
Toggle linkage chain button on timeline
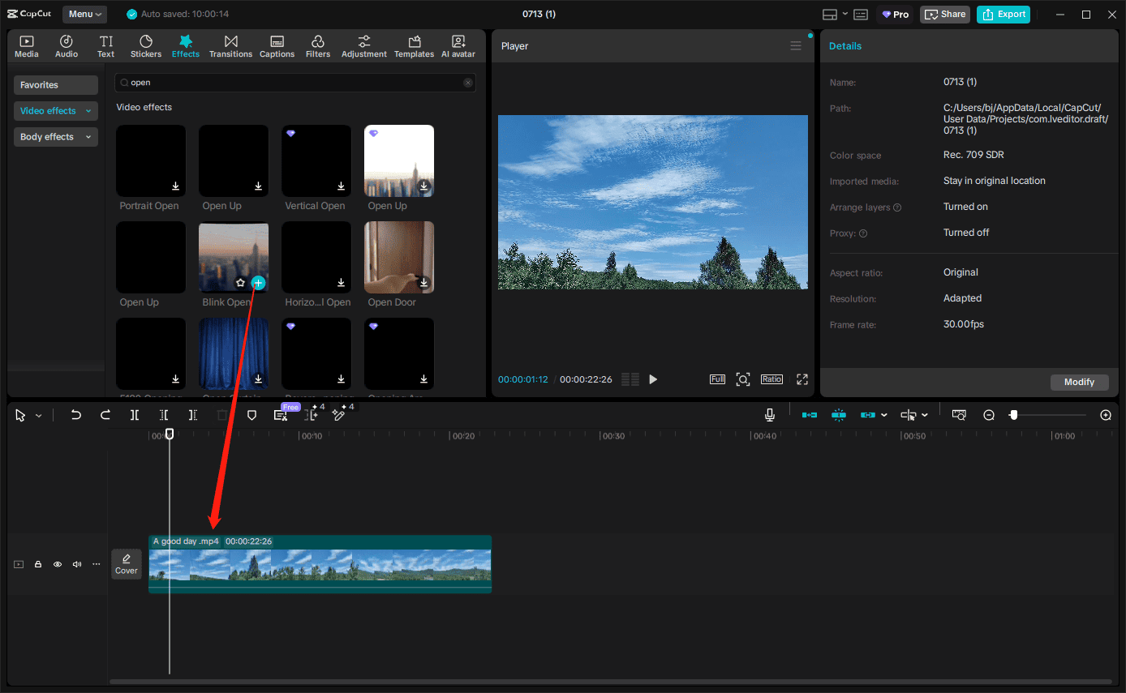868,415
